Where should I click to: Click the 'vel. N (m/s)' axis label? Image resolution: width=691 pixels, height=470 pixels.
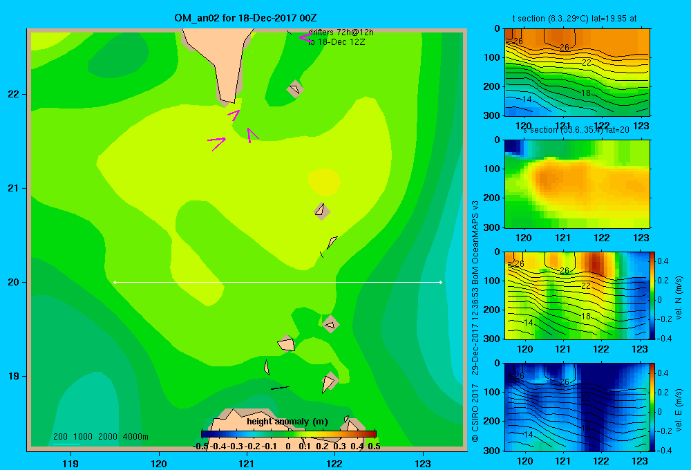(x=679, y=298)
